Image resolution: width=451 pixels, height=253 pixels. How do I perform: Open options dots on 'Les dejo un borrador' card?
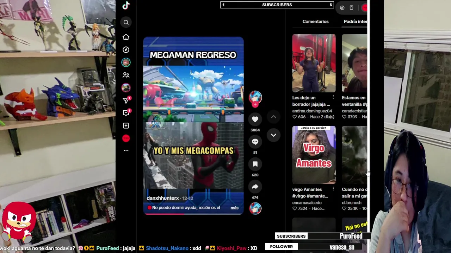333,97
